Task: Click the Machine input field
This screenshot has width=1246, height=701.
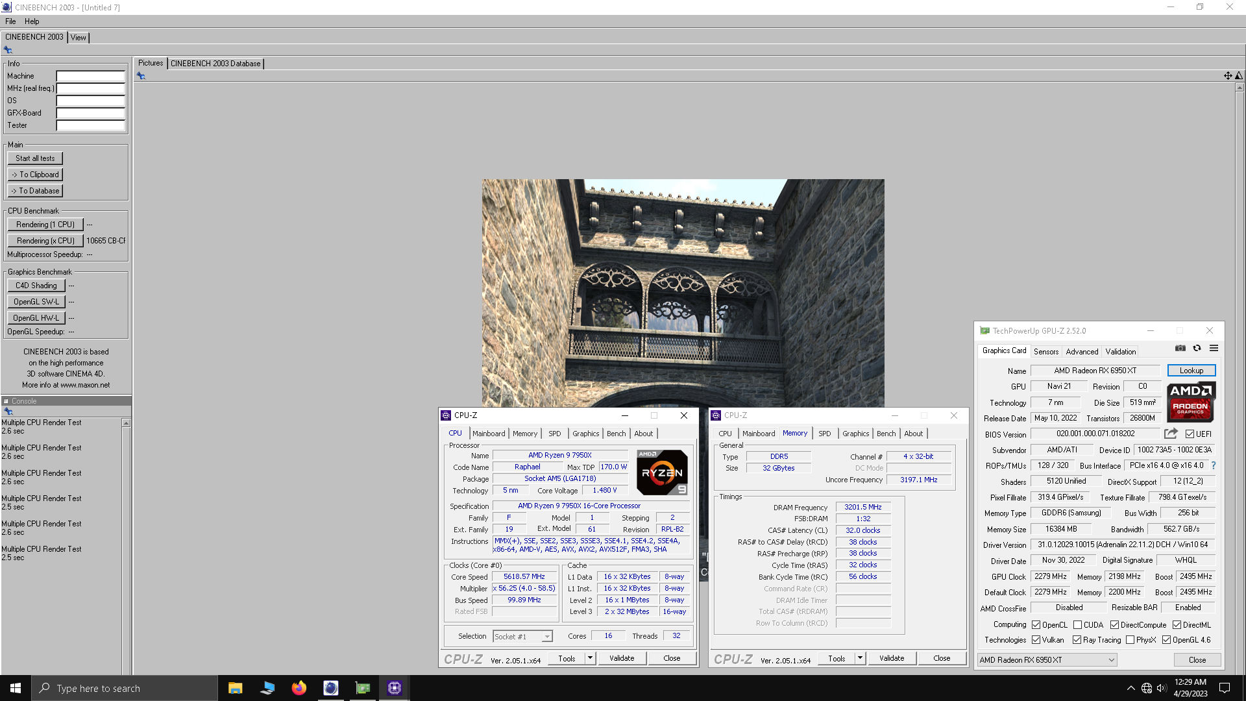Action: pyautogui.click(x=91, y=76)
